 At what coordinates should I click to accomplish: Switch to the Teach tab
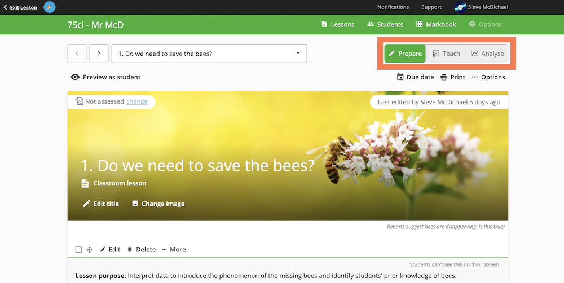coord(446,54)
